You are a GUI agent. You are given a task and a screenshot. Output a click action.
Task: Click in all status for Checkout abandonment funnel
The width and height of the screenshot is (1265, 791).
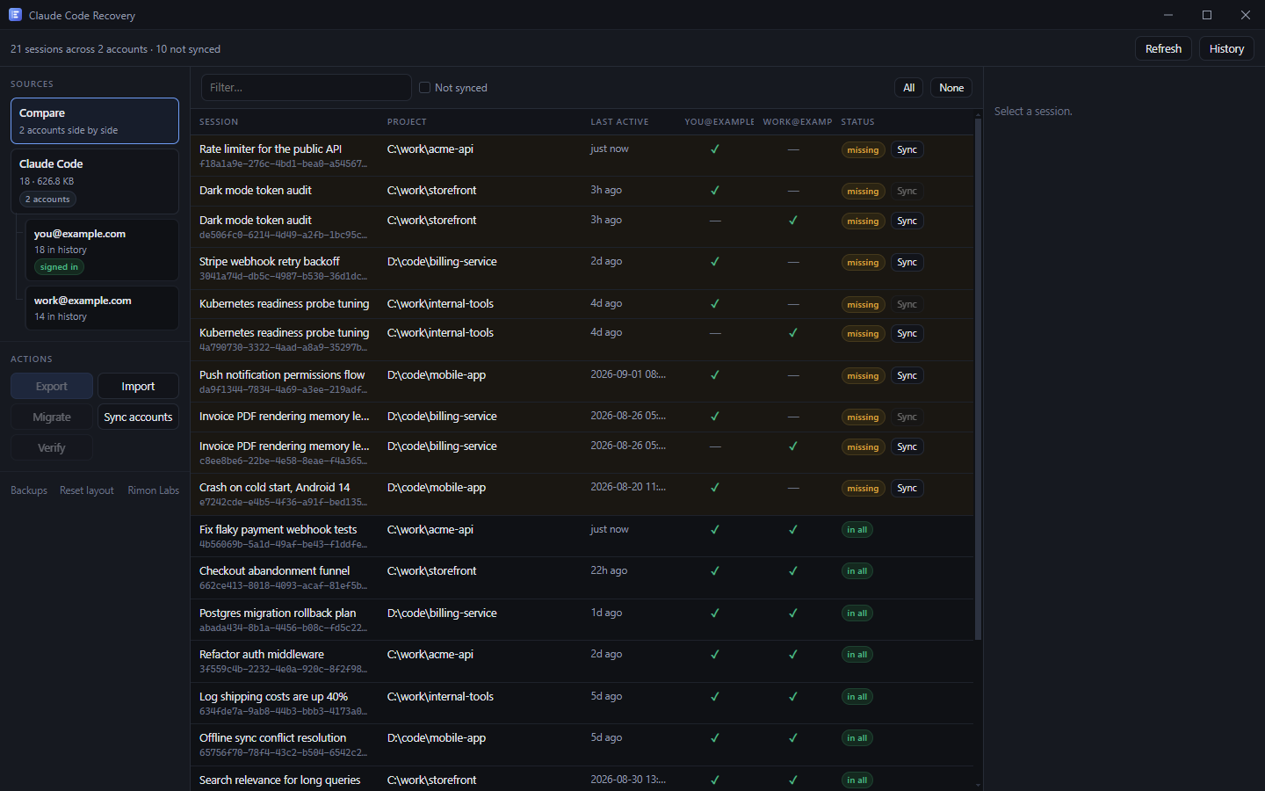coord(857,571)
